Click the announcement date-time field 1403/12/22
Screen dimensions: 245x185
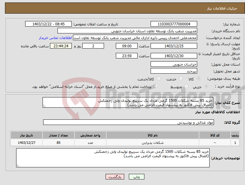(x=48, y=24)
